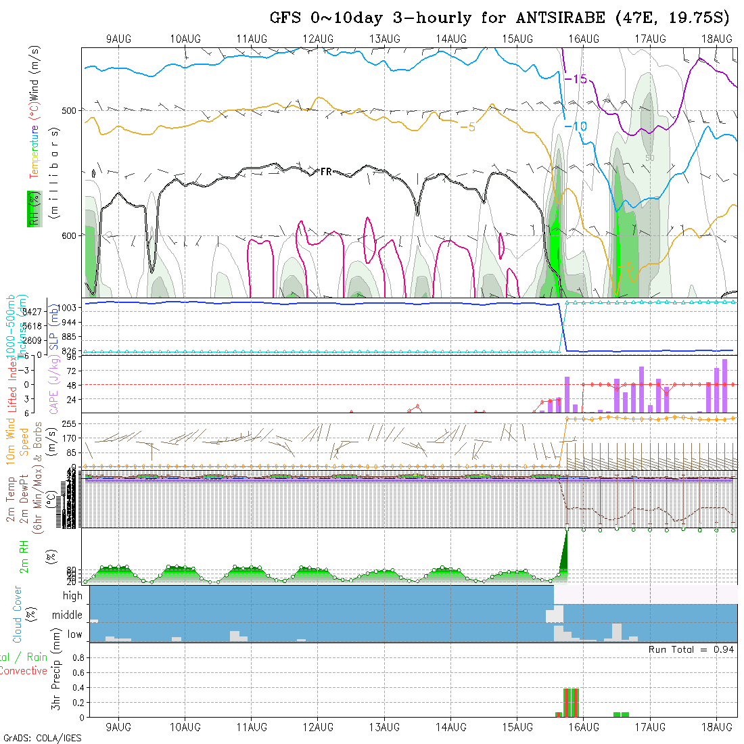Click the low cloud level label

point(74,634)
